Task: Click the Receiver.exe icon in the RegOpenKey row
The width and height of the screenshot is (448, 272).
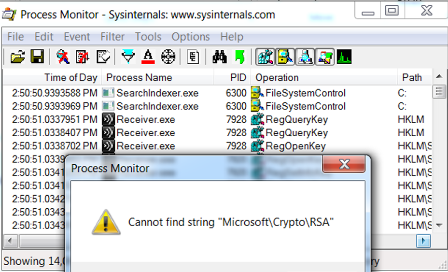Action: click(108, 146)
